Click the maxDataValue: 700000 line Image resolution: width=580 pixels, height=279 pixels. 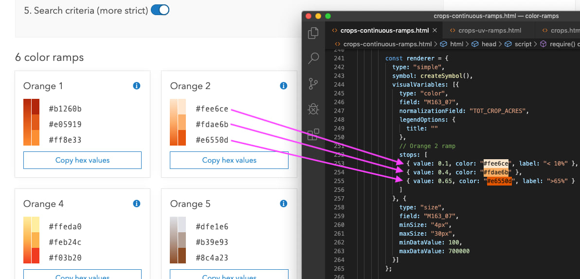coord(434,251)
